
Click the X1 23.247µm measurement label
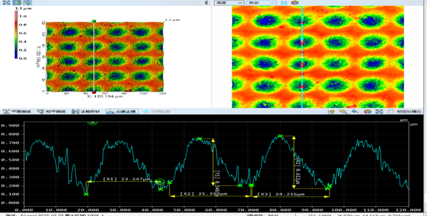coord(127,179)
